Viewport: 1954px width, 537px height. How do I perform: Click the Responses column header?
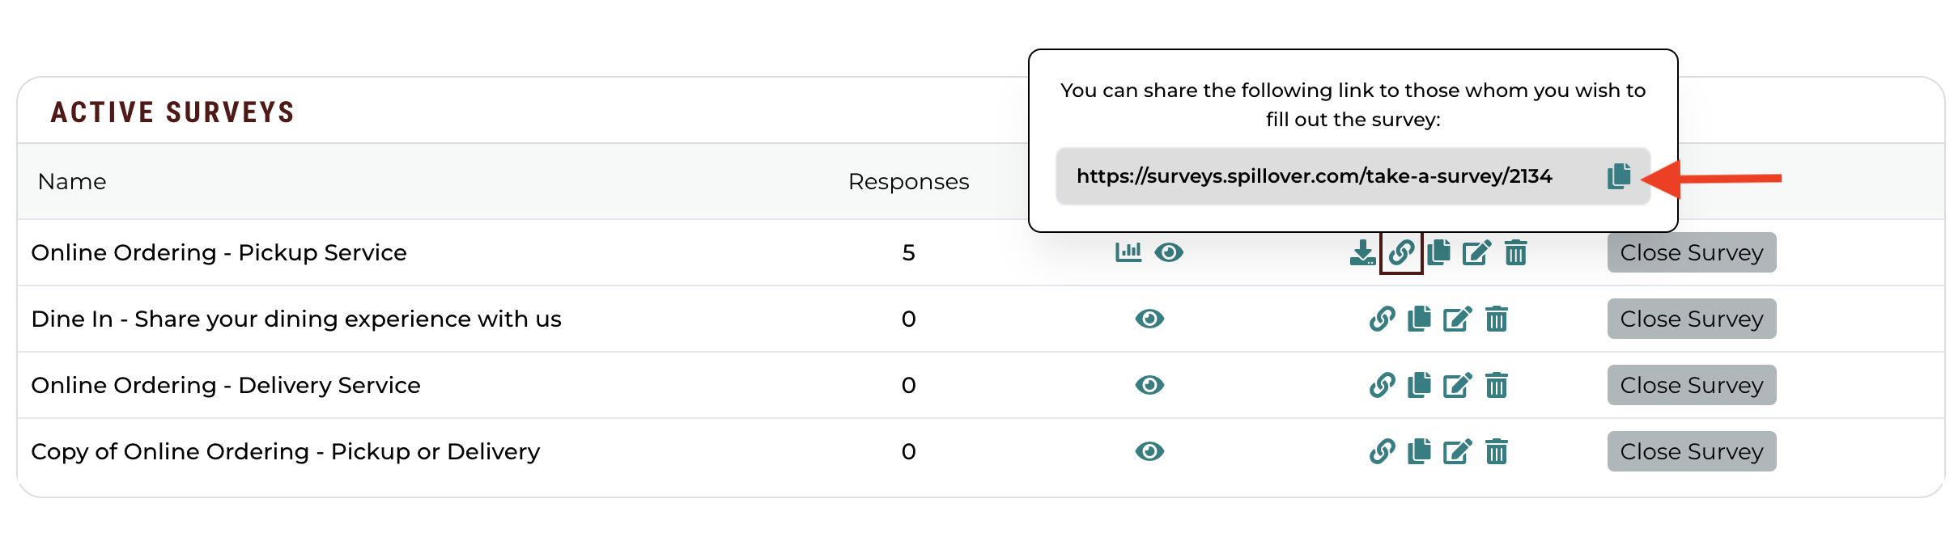908,182
